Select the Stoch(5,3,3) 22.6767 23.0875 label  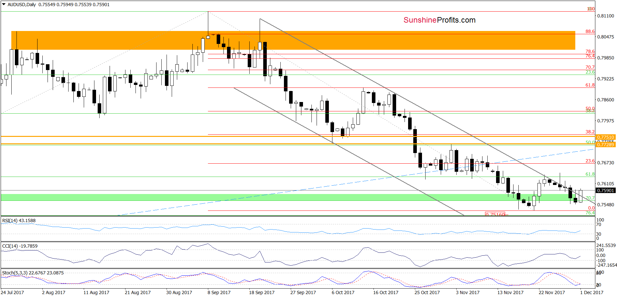(x=33, y=273)
